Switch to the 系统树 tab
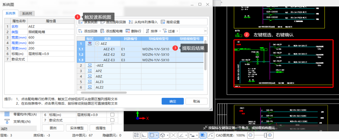Screen dimensions: 339x139 27,13
